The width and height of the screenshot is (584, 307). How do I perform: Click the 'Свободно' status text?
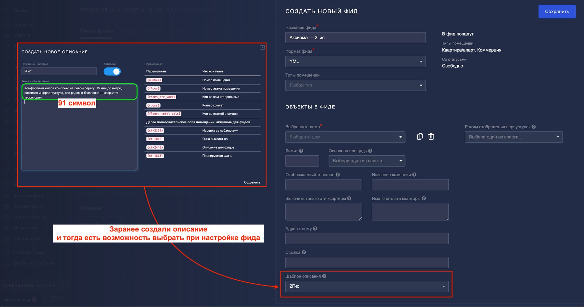(452, 66)
